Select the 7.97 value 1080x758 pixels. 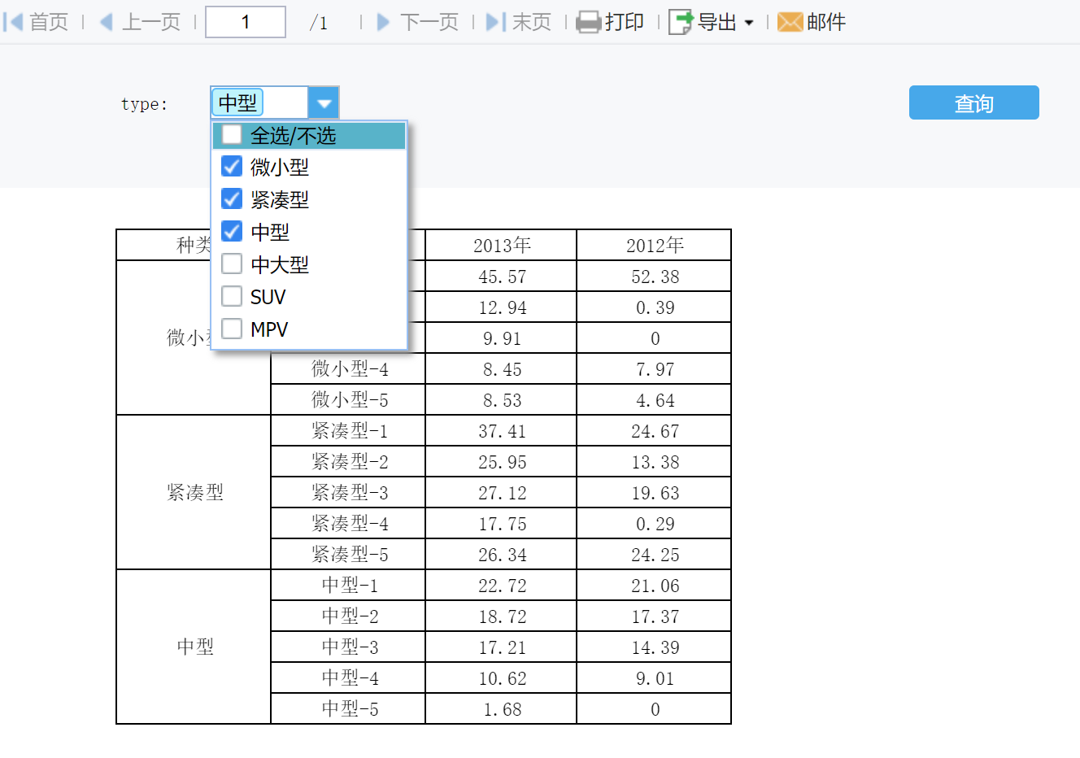(654, 368)
